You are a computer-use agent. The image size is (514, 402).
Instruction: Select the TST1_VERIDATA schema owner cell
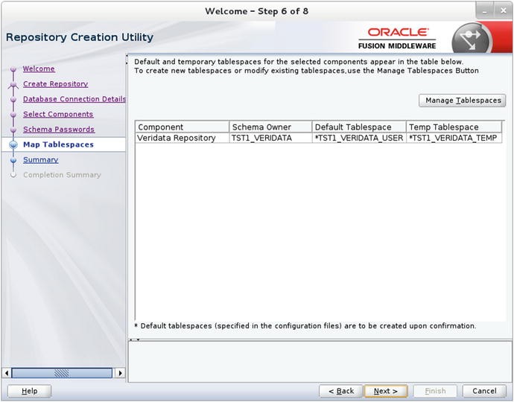270,138
